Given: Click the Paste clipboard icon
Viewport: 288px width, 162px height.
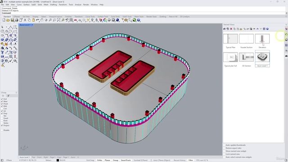Looking at the screenshot, I should [x=33, y=20].
